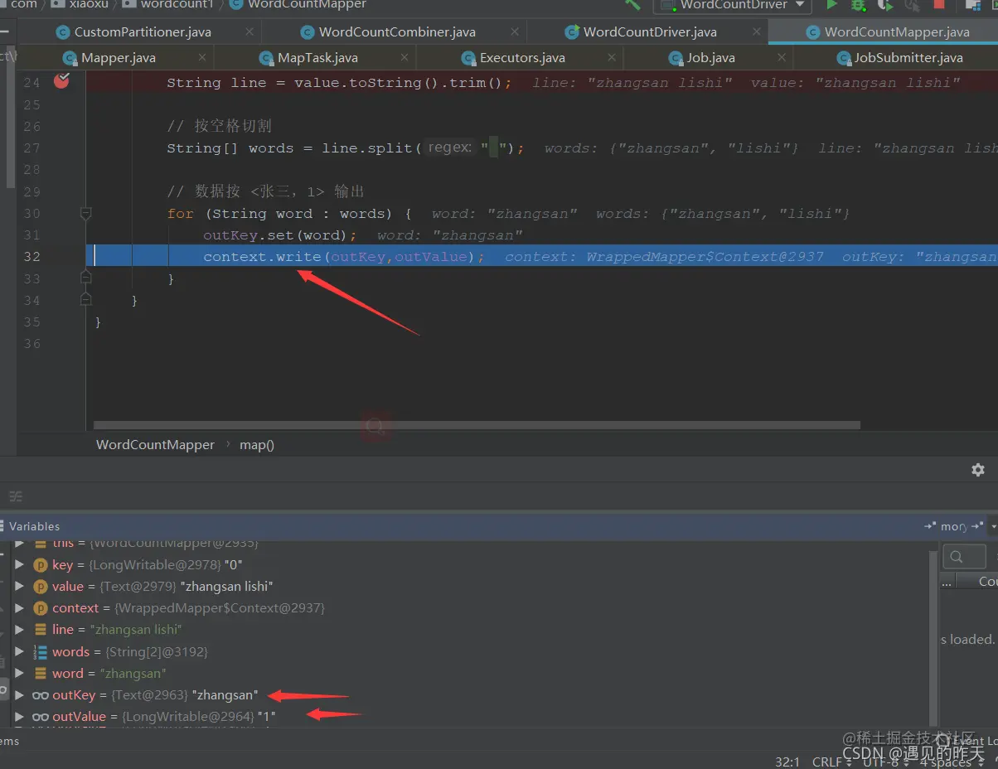Viewport: 998px width, 769px height.
Task: Close the WordCountCombiner.java tab
Action: tap(515, 32)
